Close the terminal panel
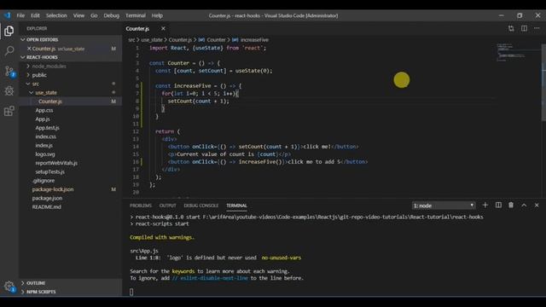Screen dimensions: 546x307 (x=537, y=206)
